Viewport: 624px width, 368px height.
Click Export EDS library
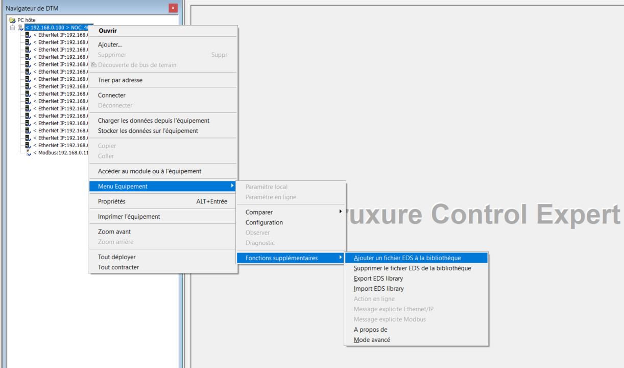point(378,279)
